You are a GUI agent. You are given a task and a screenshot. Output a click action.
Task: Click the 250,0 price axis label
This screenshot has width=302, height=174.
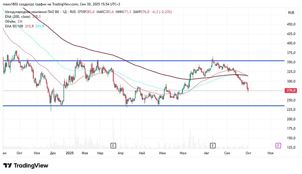[x=291, y=100]
